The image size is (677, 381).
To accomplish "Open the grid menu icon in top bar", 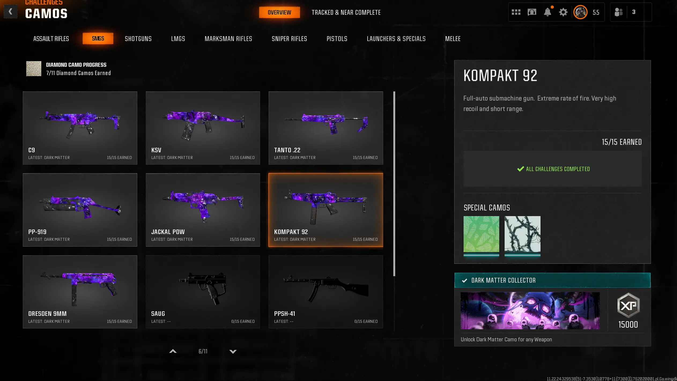I will click(516, 12).
